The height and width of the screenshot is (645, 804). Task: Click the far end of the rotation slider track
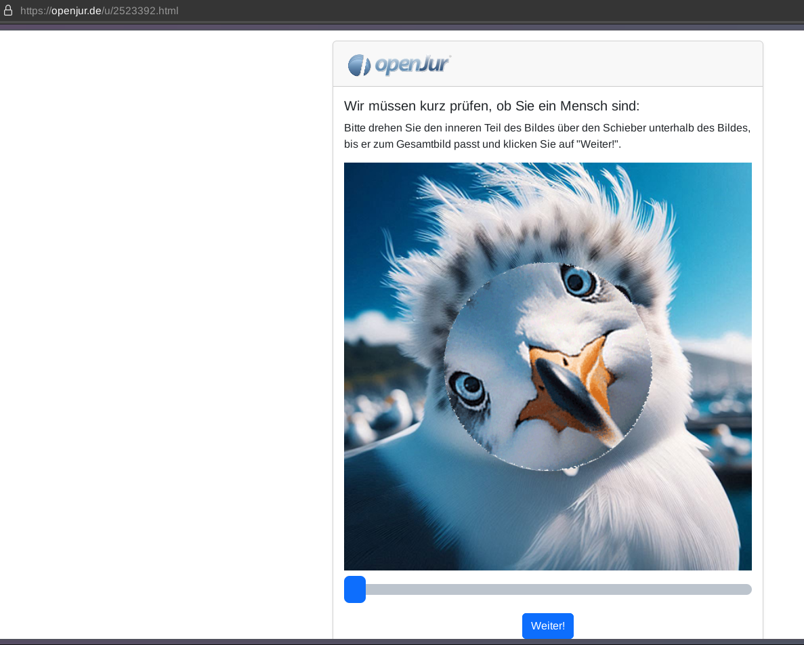click(x=745, y=589)
